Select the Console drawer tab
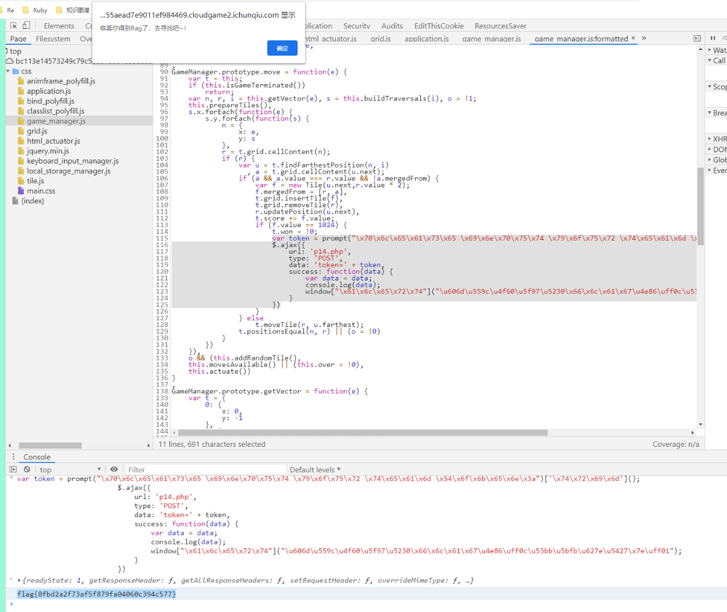 click(x=37, y=457)
